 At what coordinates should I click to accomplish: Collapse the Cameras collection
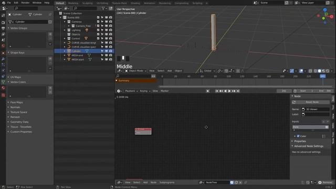pos(65,22)
